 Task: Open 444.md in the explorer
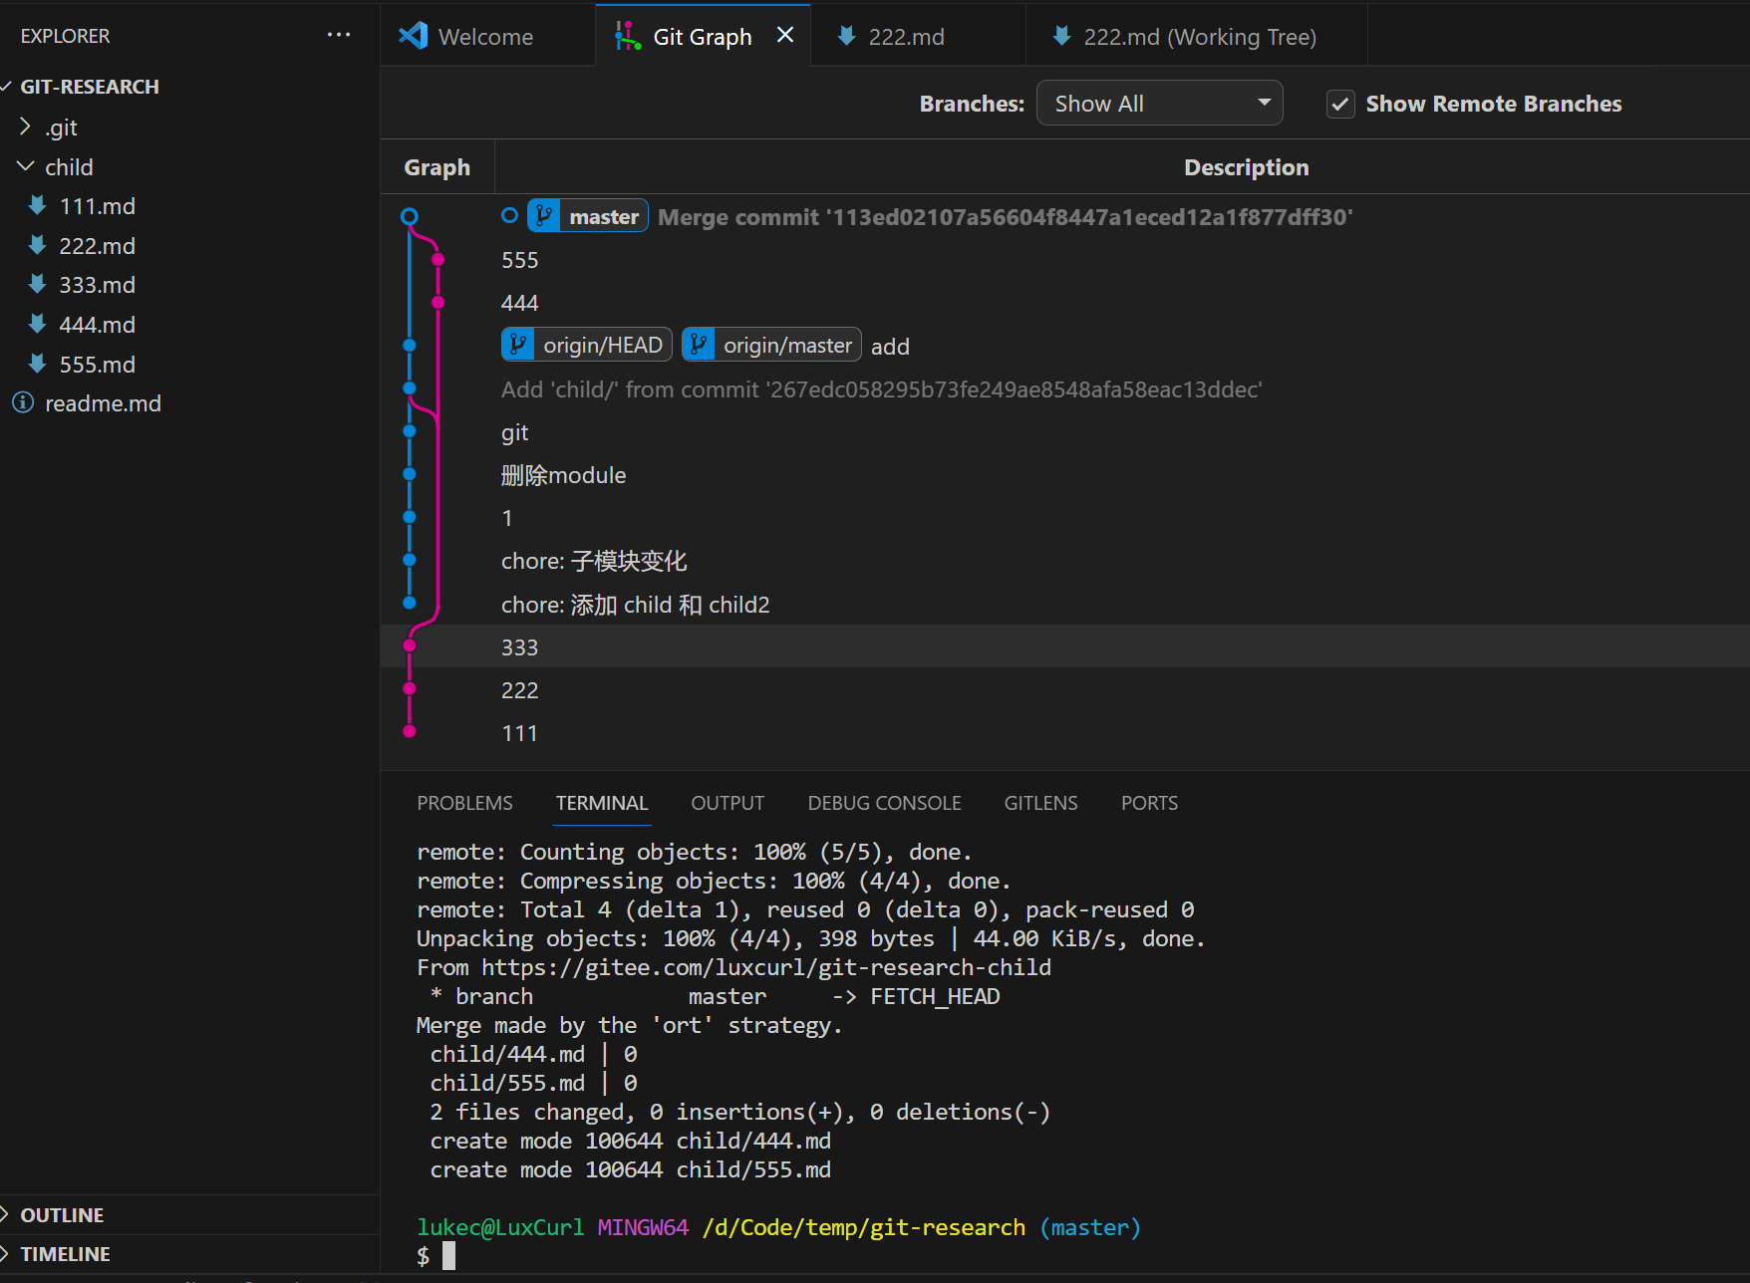tap(97, 325)
